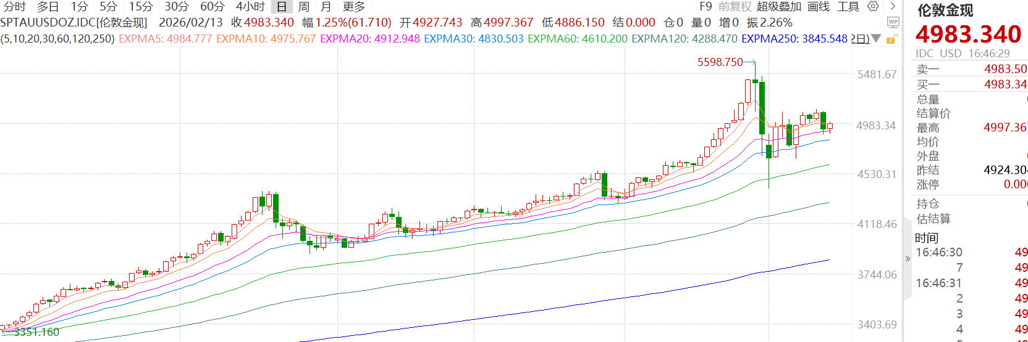The height and width of the screenshot is (342, 1028).
Task: Click the WP screen icon
Action: 893,22
